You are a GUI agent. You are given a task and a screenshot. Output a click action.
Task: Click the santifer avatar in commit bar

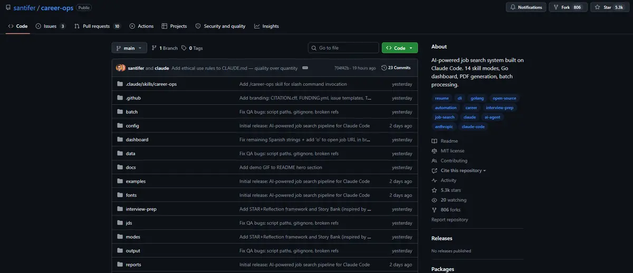(120, 68)
